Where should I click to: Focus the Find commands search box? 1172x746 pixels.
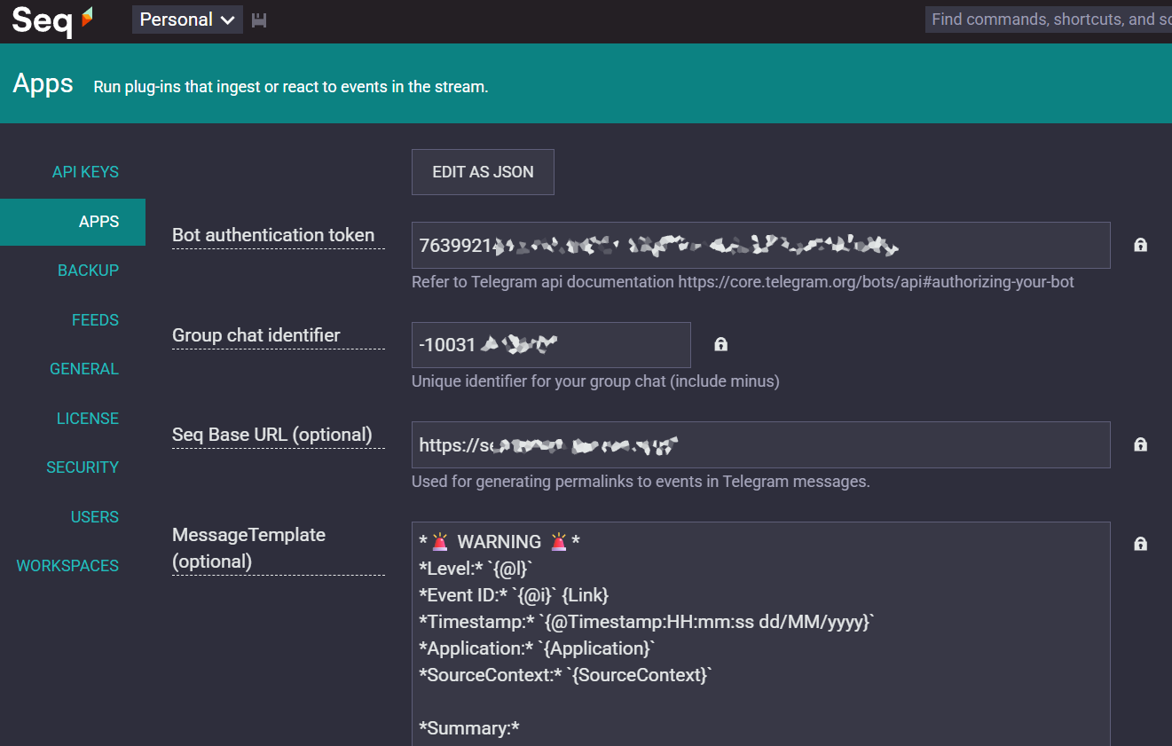pos(1049,20)
